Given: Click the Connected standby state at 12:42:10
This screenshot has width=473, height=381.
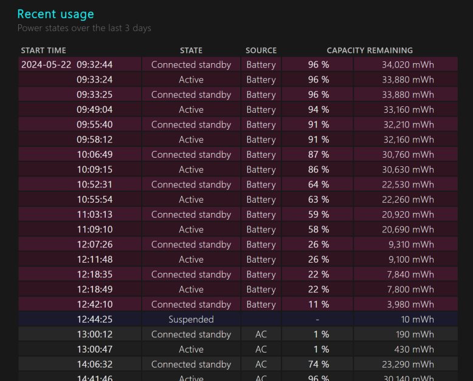Looking at the screenshot, I should (x=191, y=305).
